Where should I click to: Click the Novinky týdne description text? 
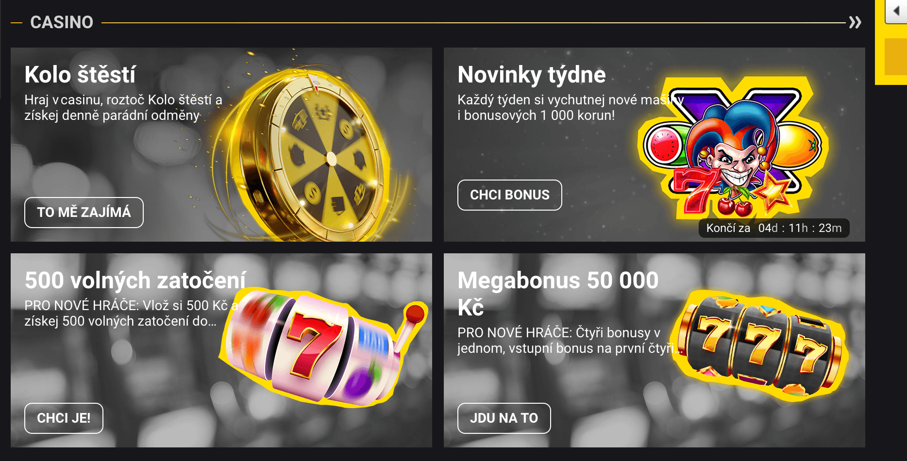tap(571, 108)
